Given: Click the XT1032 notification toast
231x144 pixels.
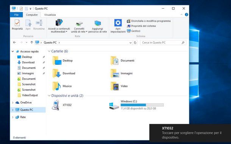Looking at the screenshot, I should point(190,133).
